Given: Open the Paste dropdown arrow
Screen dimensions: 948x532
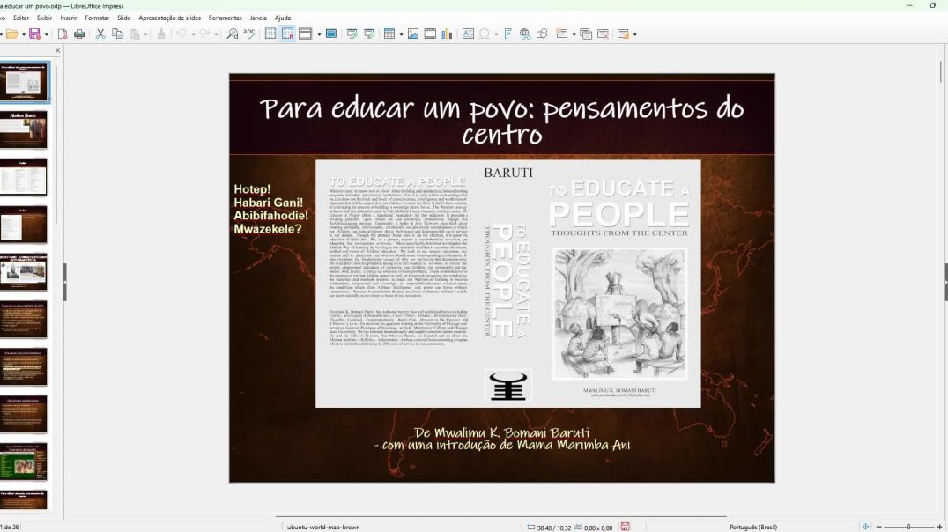Looking at the screenshot, I should 145,34.
